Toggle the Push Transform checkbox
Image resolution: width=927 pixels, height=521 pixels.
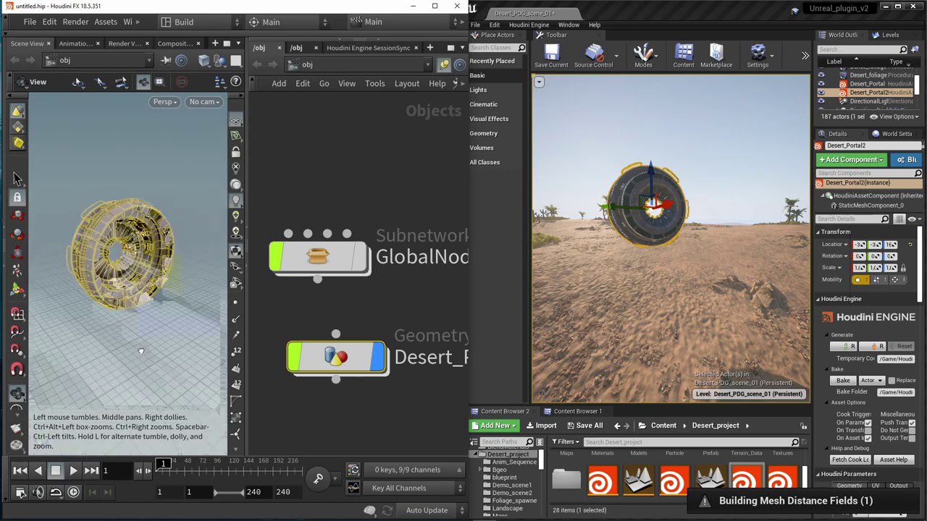pyautogui.click(x=911, y=423)
